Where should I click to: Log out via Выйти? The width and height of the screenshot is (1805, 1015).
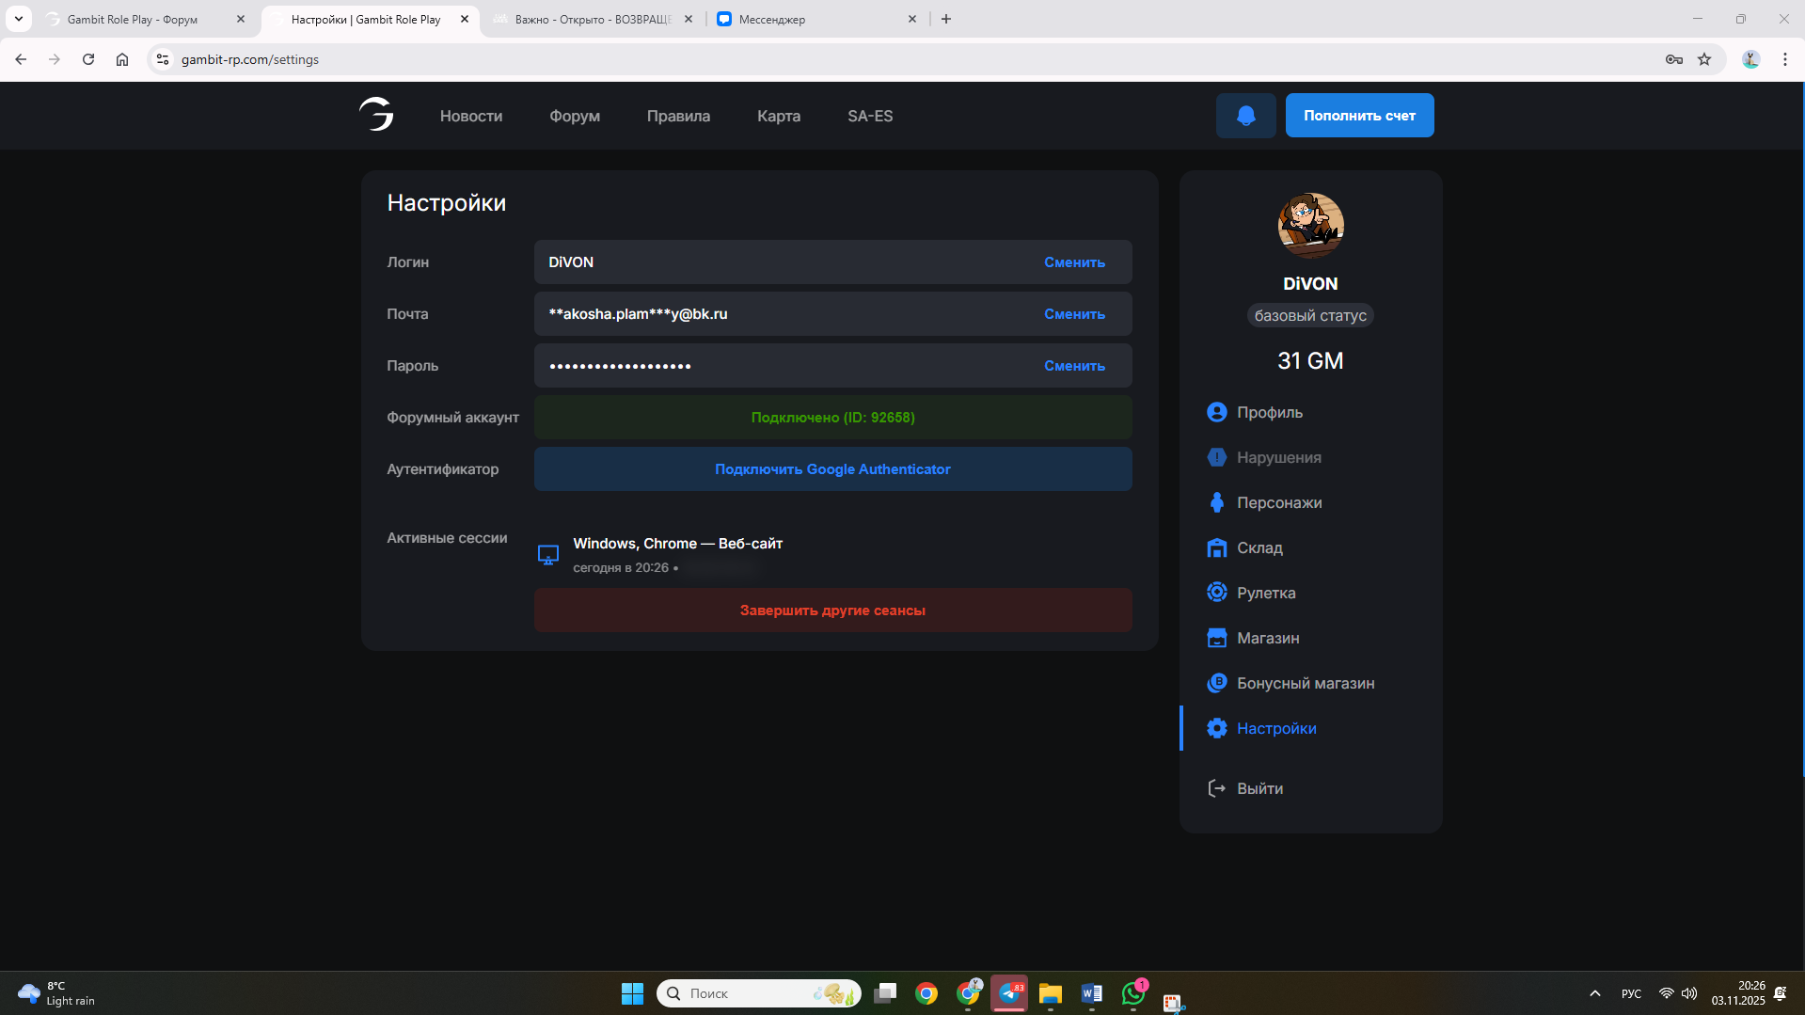tap(1259, 788)
